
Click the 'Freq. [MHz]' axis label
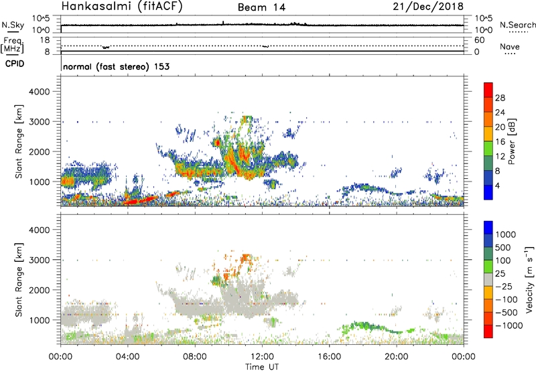click(13, 45)
